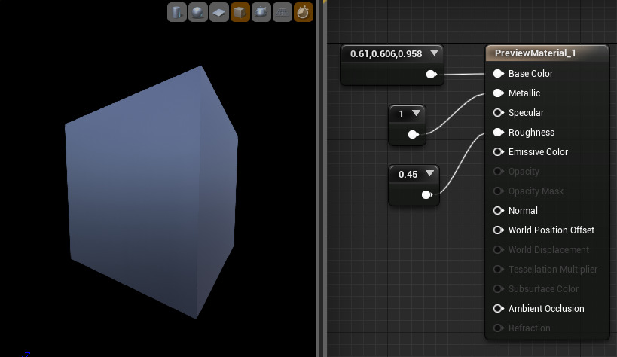Viewport: 617px width, 357px height.
Task: Click the Metallic input pin
Action: 499,93
